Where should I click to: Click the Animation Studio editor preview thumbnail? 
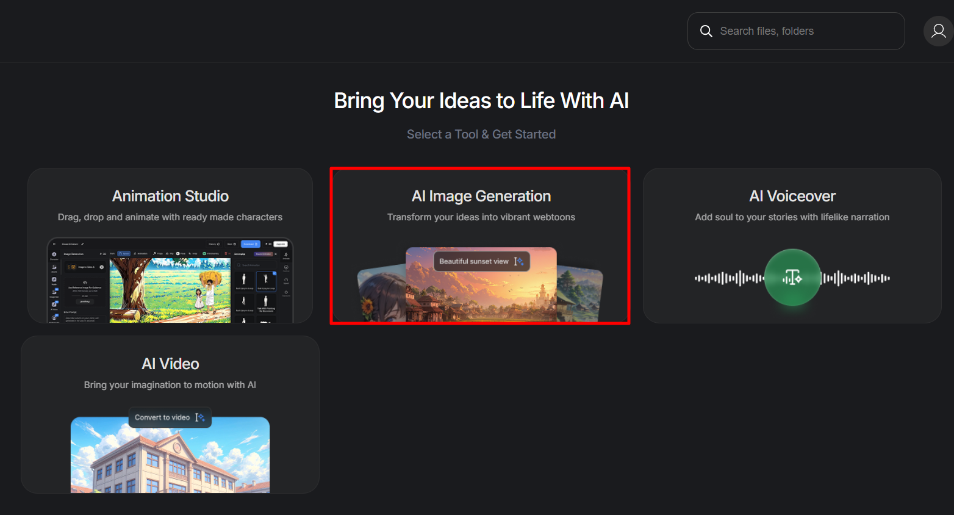170,280
